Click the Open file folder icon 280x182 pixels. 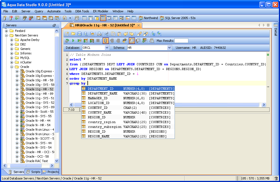pyautogui.click(x=73, y=34)
